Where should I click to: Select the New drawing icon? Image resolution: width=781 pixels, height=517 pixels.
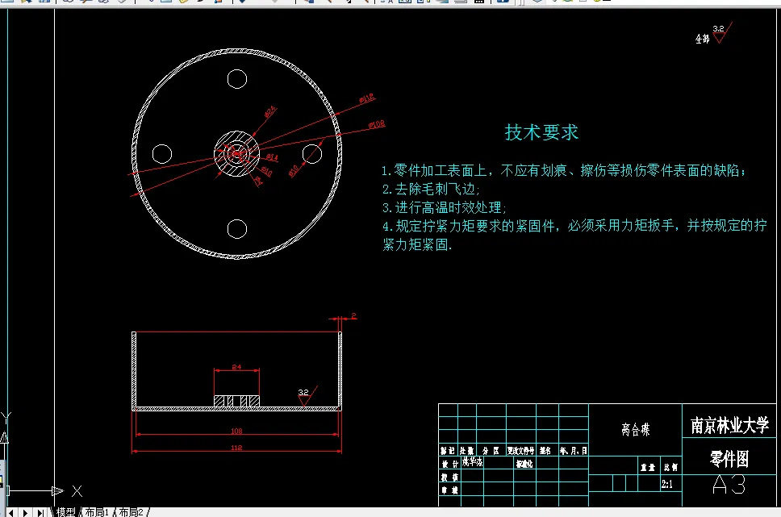[x=6, y=3]
